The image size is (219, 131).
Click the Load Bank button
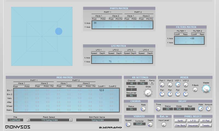coord(15,120)
